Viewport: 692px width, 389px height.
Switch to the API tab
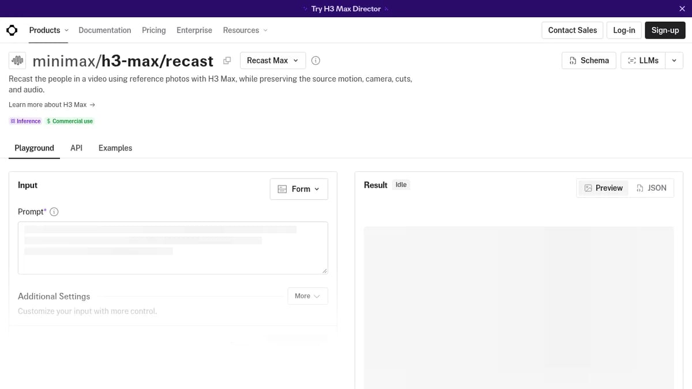coord(76,148)
